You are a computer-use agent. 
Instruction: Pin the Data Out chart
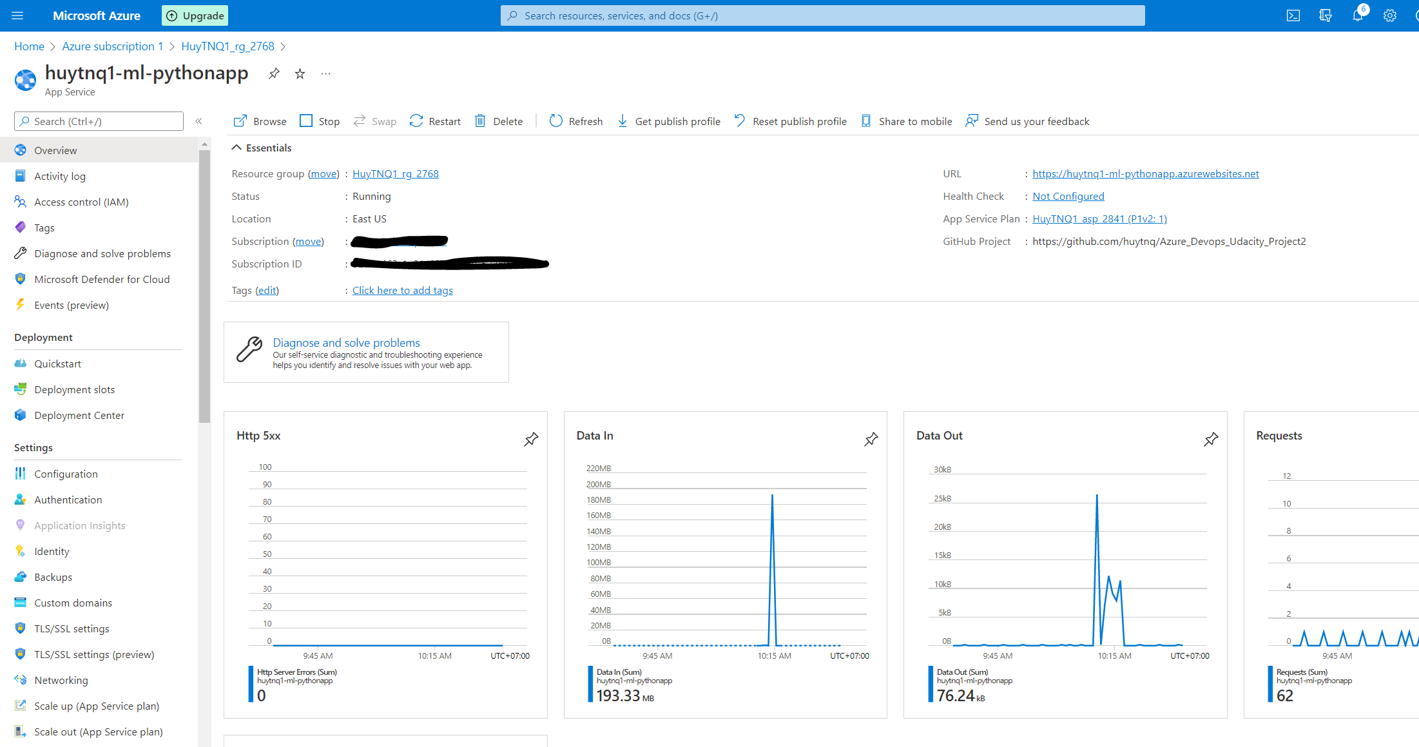tap(1210, 440)
